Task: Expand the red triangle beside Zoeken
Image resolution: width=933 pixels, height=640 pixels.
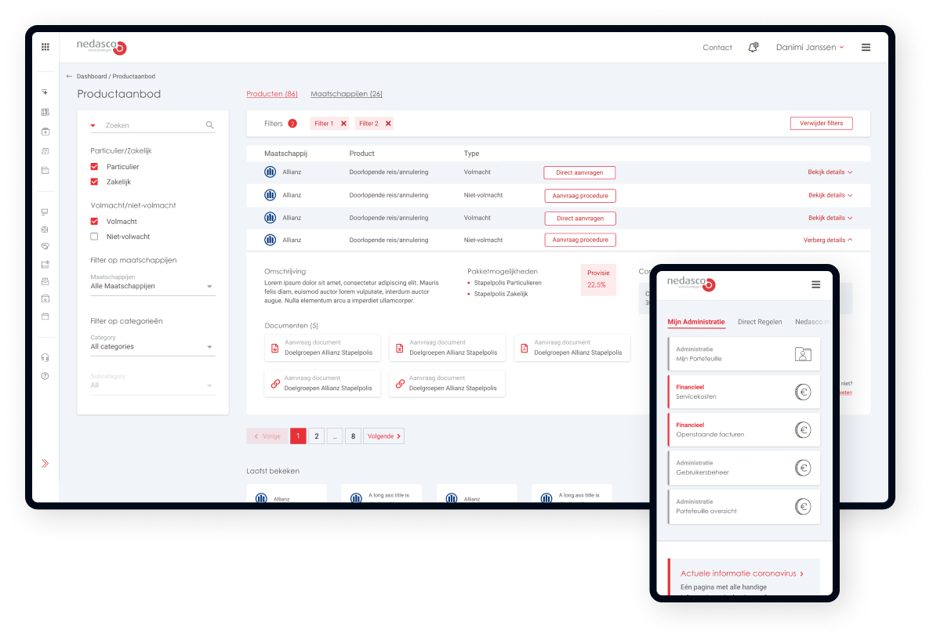Action: [x=93, y=125]
